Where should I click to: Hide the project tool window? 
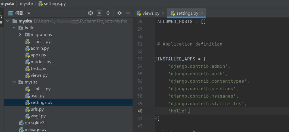tap(128, 13)
